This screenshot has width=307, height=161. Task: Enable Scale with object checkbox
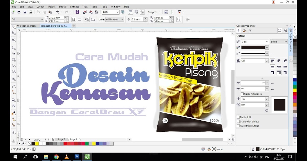[238, 122]
